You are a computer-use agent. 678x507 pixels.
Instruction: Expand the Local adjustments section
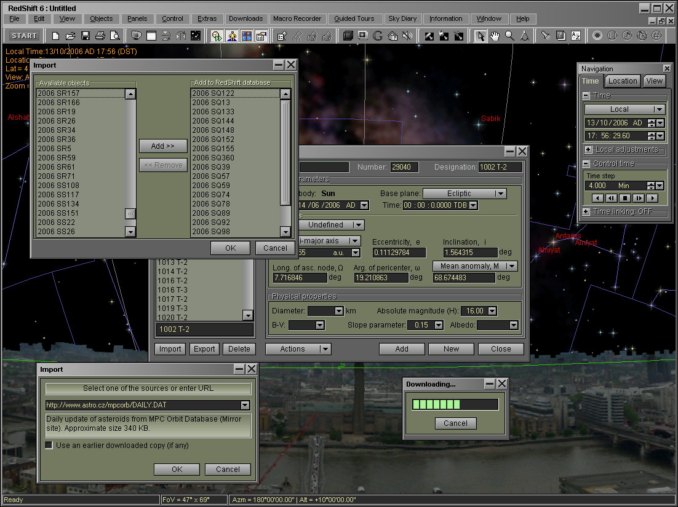tap(588, 149)
